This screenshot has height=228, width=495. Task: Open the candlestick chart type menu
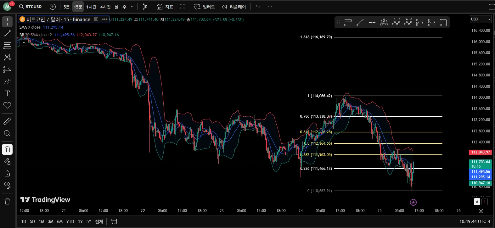click(x=145, y=7)
